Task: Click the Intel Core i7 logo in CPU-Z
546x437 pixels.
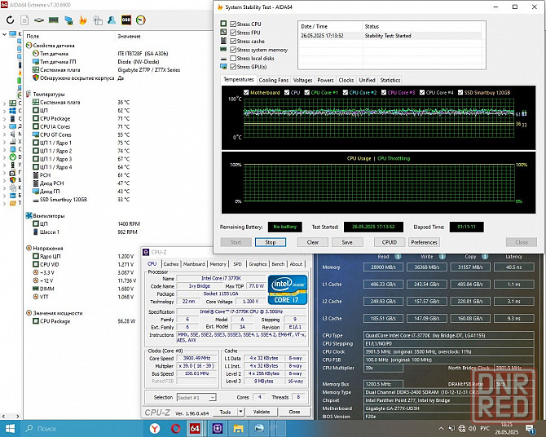Action: [288, 289]
